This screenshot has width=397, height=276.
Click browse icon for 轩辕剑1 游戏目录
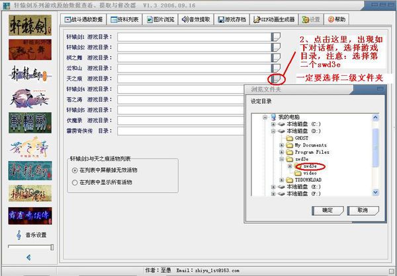[x=276, y=37]
